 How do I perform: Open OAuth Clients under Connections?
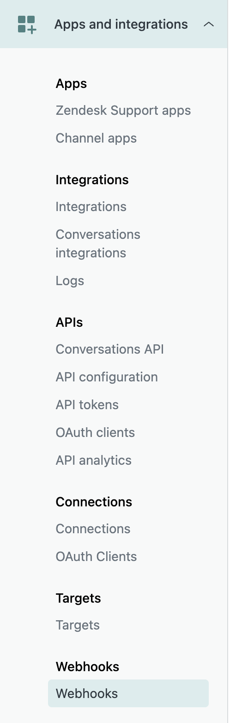click(96, 556)
